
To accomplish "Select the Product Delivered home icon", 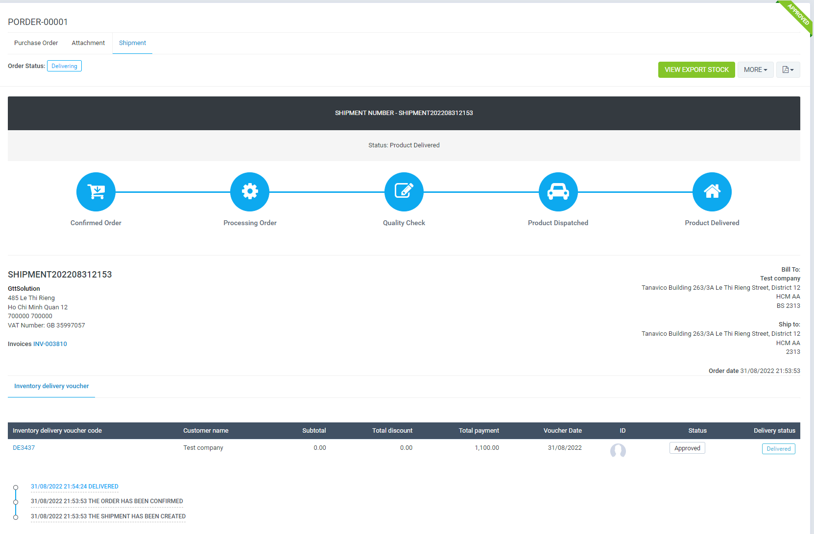I will click(x=712, y=192).
